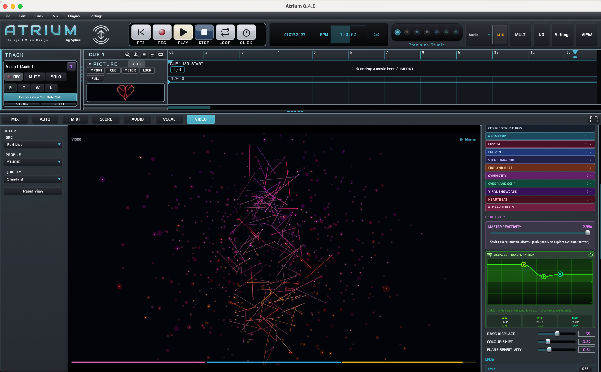Screen dimensions: 601x372
Task: Open the Plugins menu
Action: (74, 16)
